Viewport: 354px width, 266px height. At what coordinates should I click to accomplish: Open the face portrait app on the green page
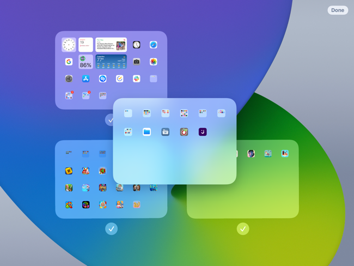(x=251, y=154)
